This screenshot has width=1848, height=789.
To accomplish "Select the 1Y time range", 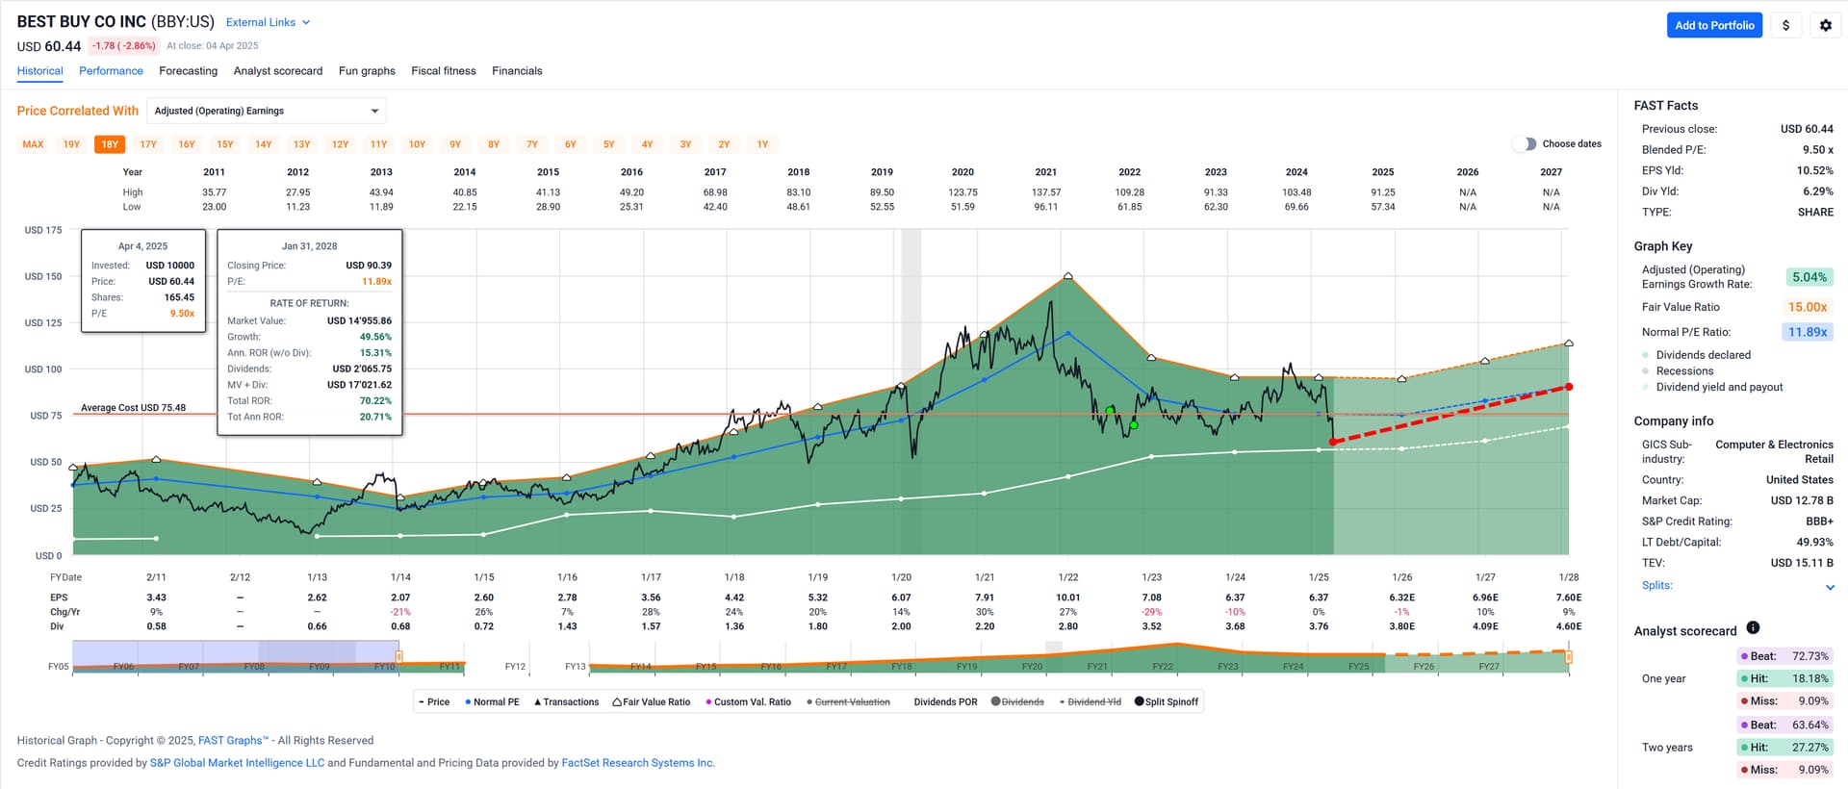I will click(x=762, y=144).
